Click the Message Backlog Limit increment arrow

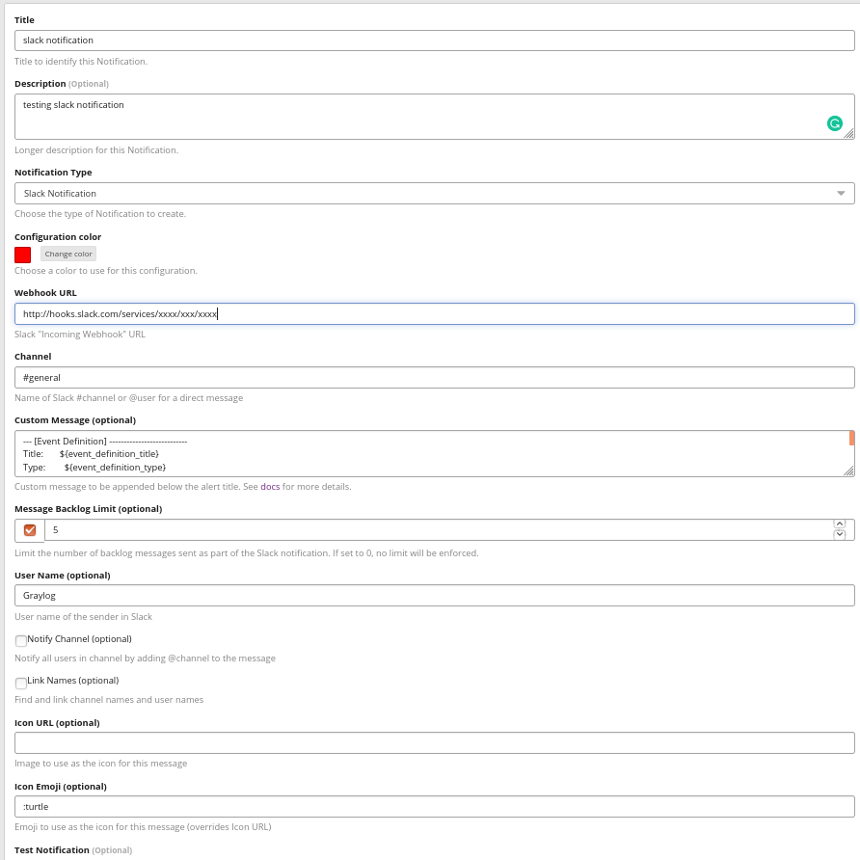(x=839, y=524)
